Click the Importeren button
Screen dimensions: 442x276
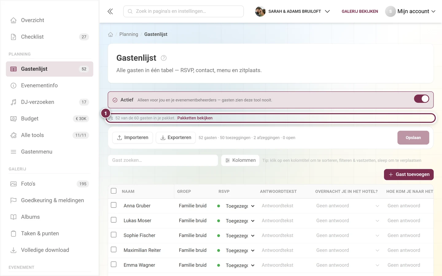click(x=133, y=138)
